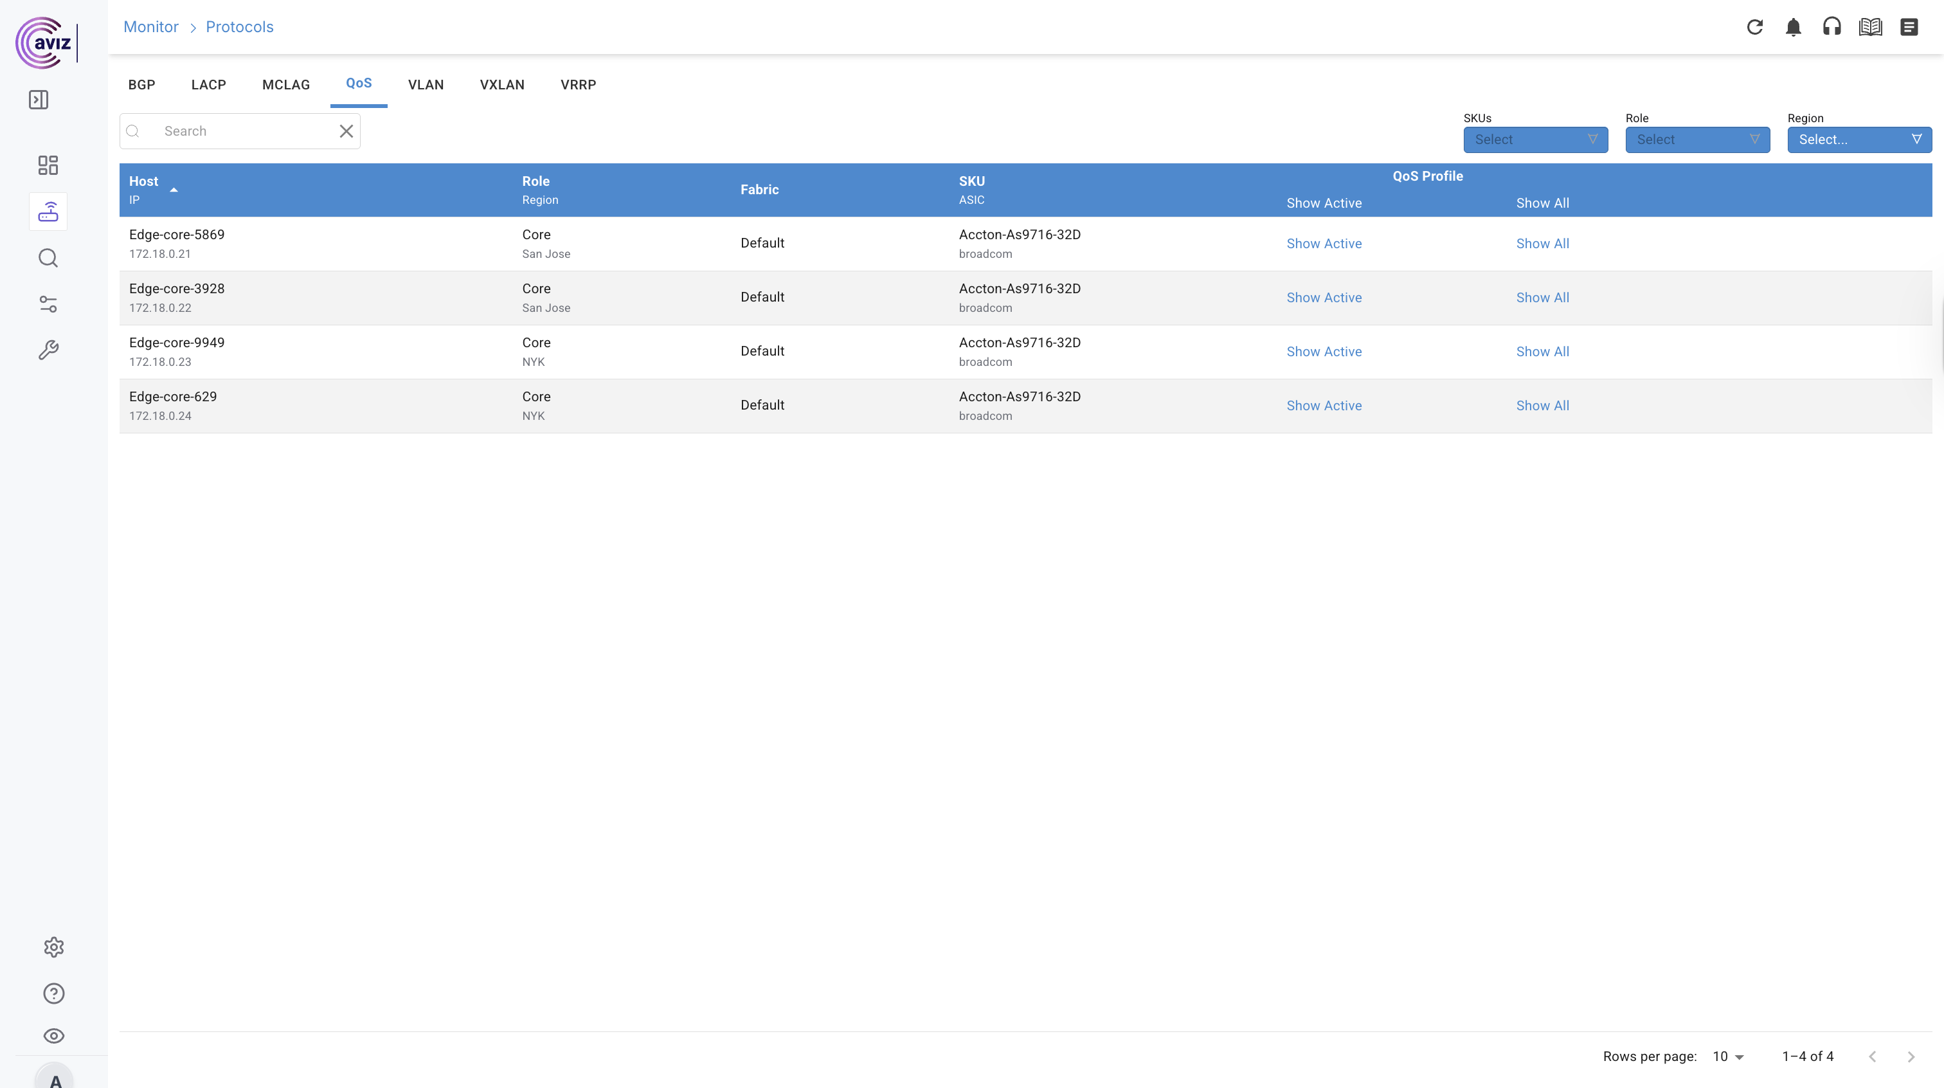
Task: Switch to the BGP tab
Action: tap(141, 85)
